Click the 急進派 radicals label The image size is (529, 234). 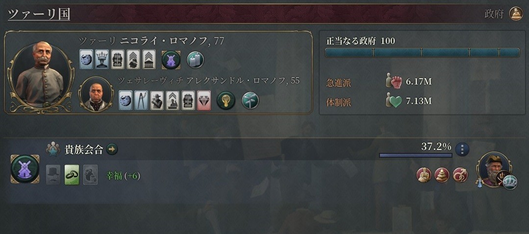point(338,83)
